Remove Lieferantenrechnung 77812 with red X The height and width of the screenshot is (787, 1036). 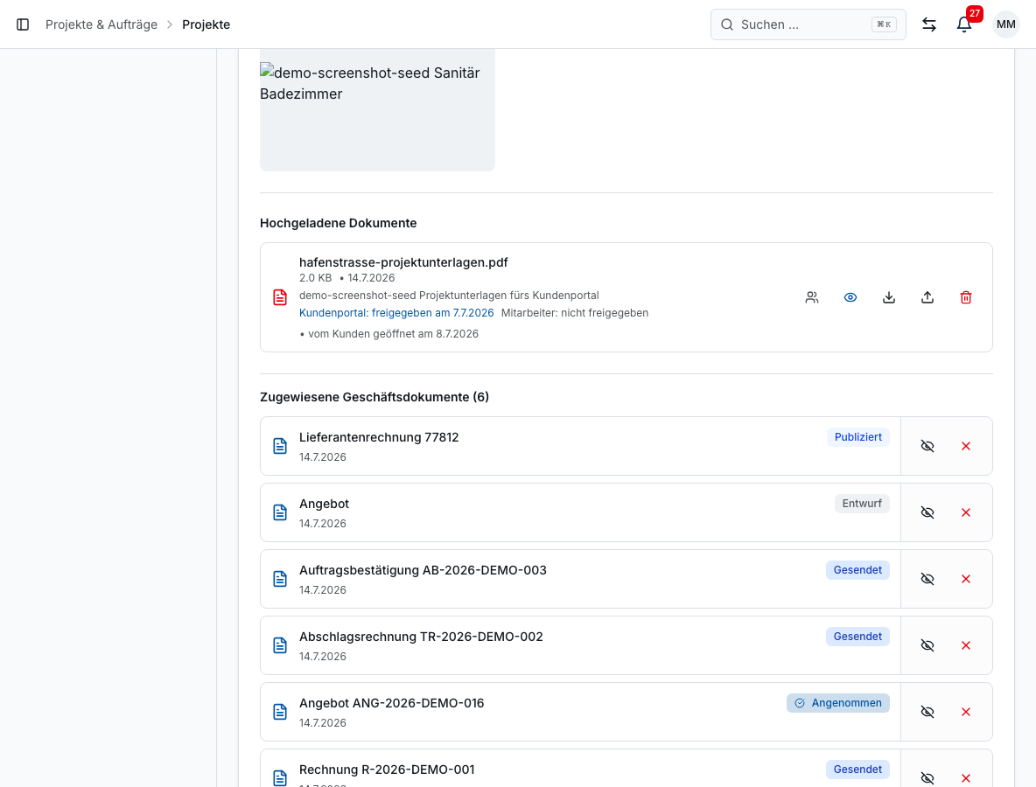click(966, 446)
